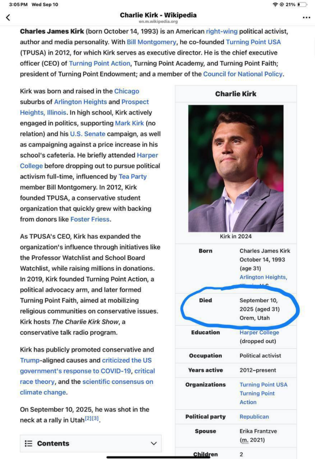
Task: Tap the Contents list icon
Action: (x=29, y=443)
